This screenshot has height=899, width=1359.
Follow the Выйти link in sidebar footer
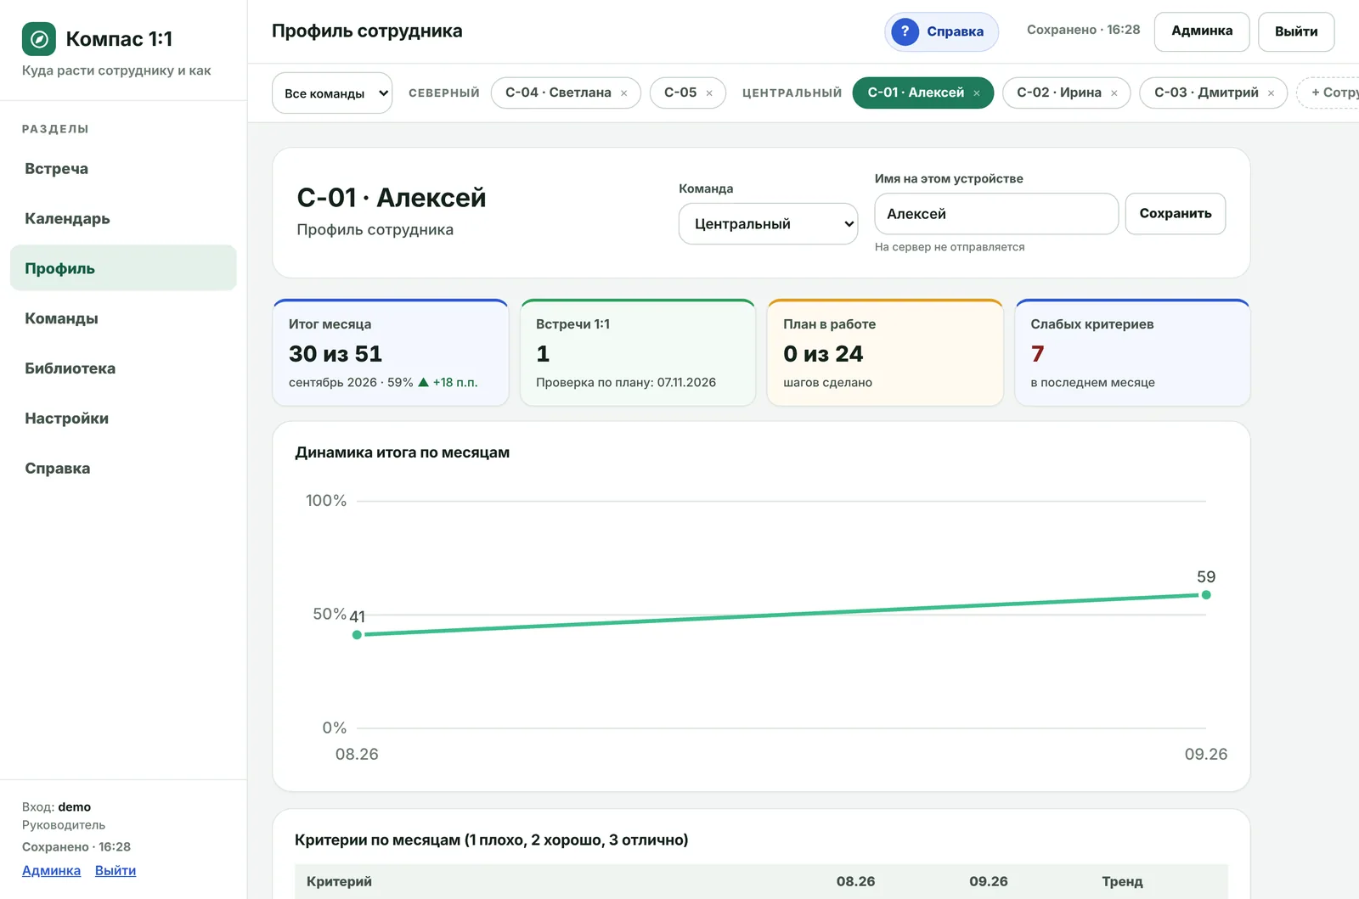(116, 870)
